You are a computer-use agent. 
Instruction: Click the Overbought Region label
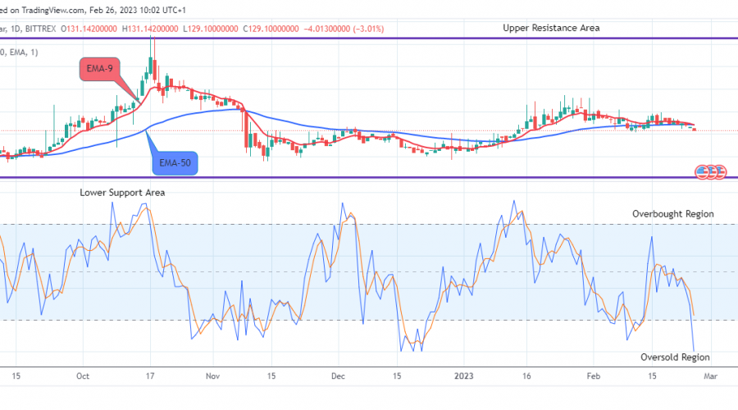point(673,214)
